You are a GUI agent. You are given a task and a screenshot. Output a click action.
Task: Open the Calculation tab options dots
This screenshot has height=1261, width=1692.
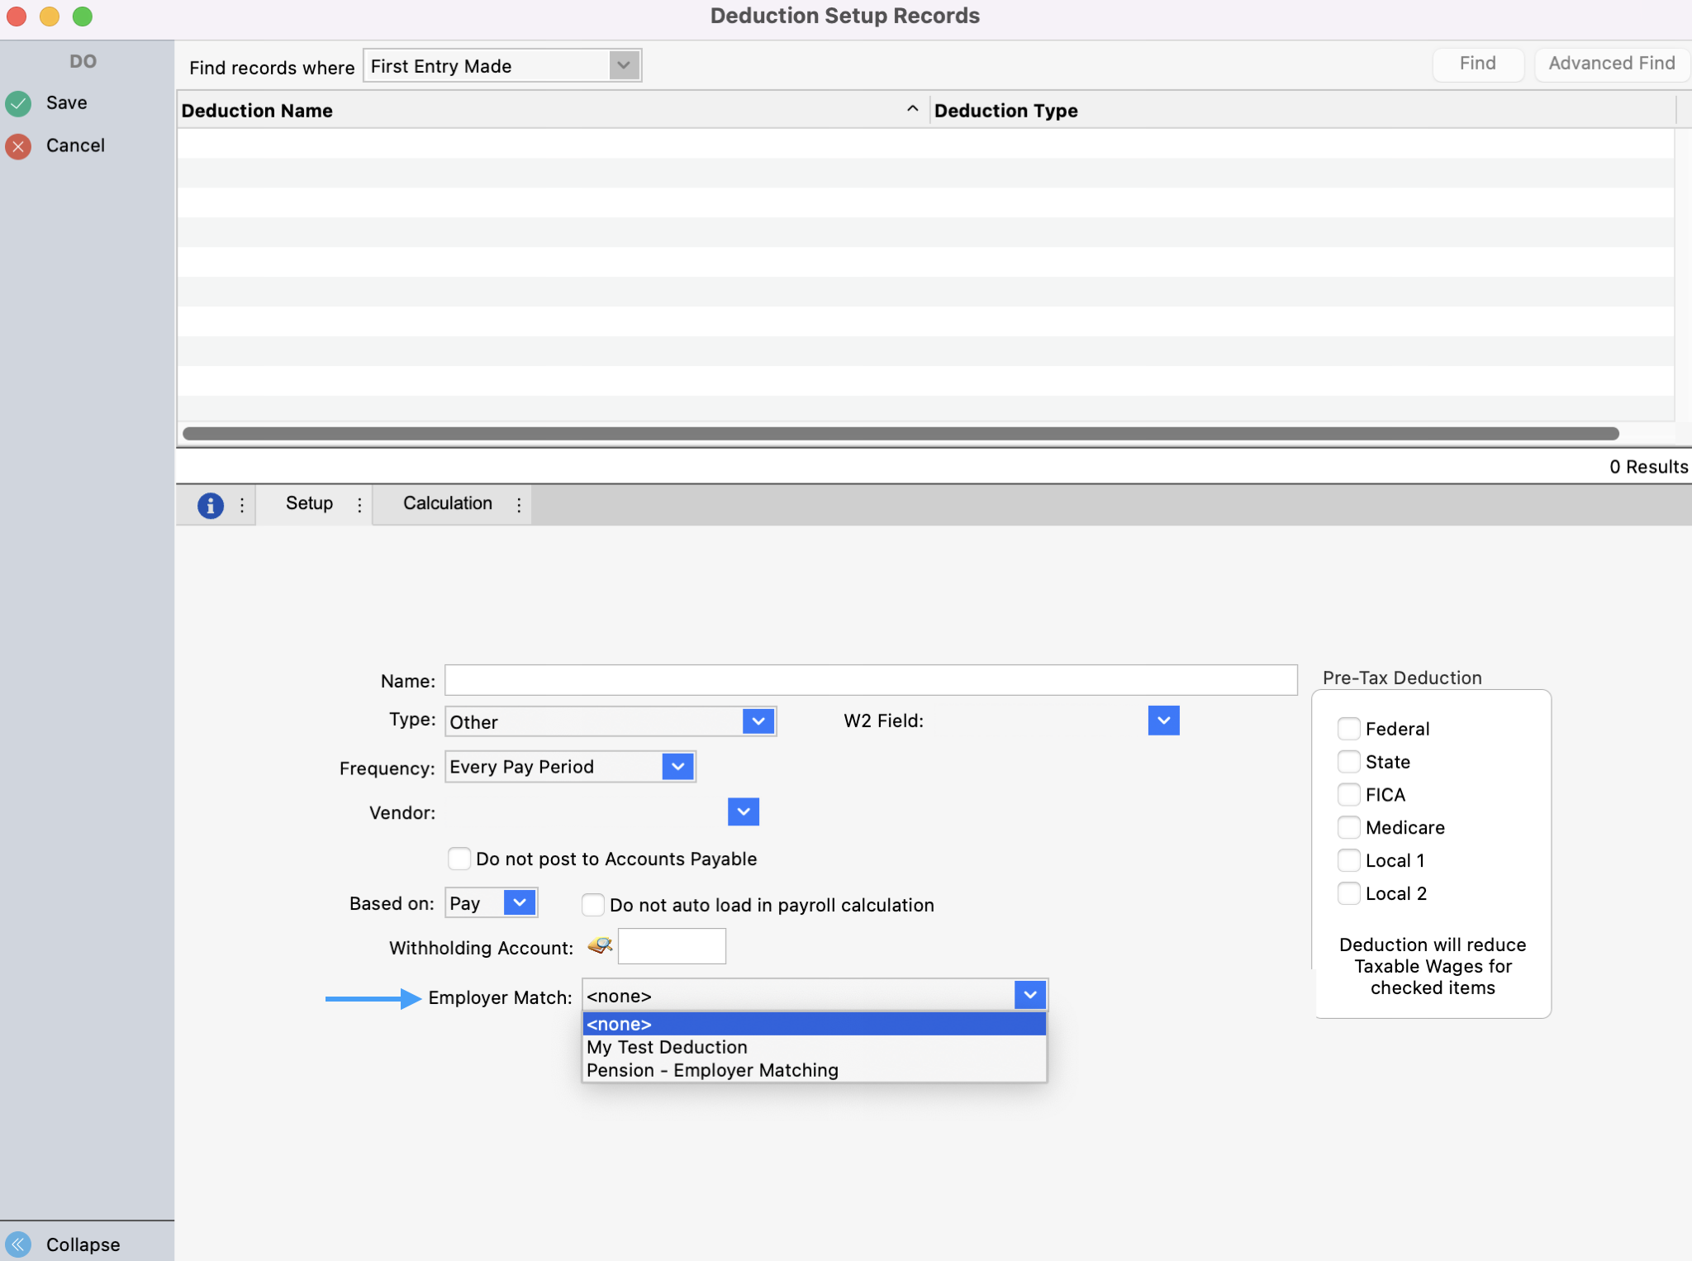pos(519,505)
